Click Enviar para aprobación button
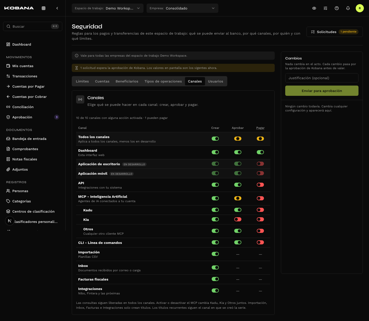This screenshot has height=321, width=369. pos(322,91)
